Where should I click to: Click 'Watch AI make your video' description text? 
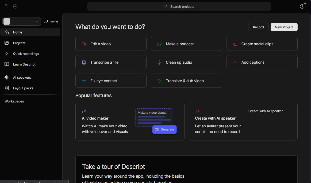105,129
